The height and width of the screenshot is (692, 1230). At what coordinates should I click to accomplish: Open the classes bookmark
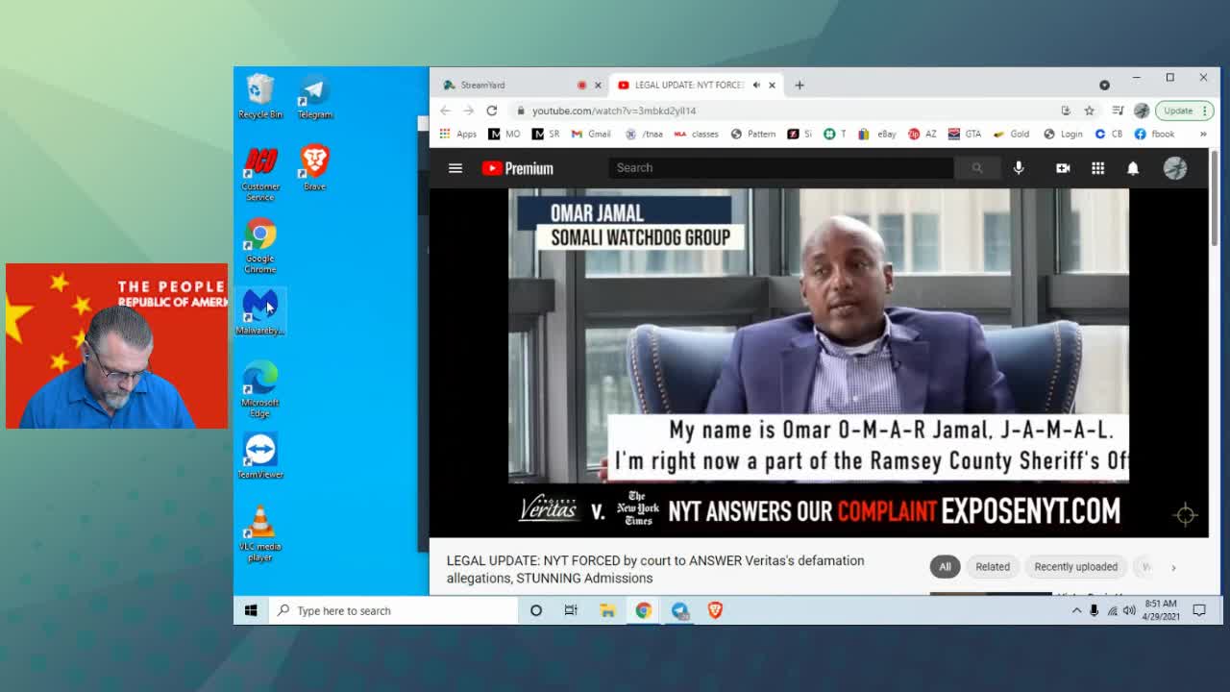pyautogui.click(x=697, y=135)
